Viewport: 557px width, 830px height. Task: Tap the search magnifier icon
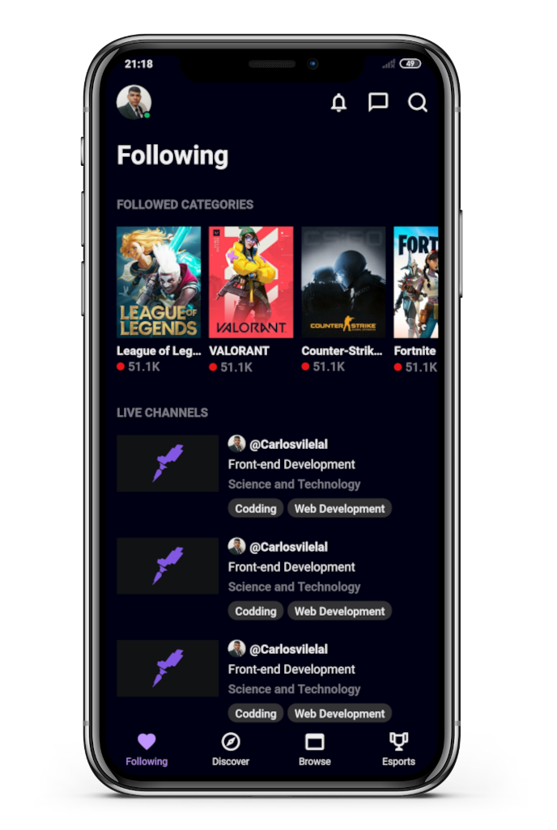(418, 102)
